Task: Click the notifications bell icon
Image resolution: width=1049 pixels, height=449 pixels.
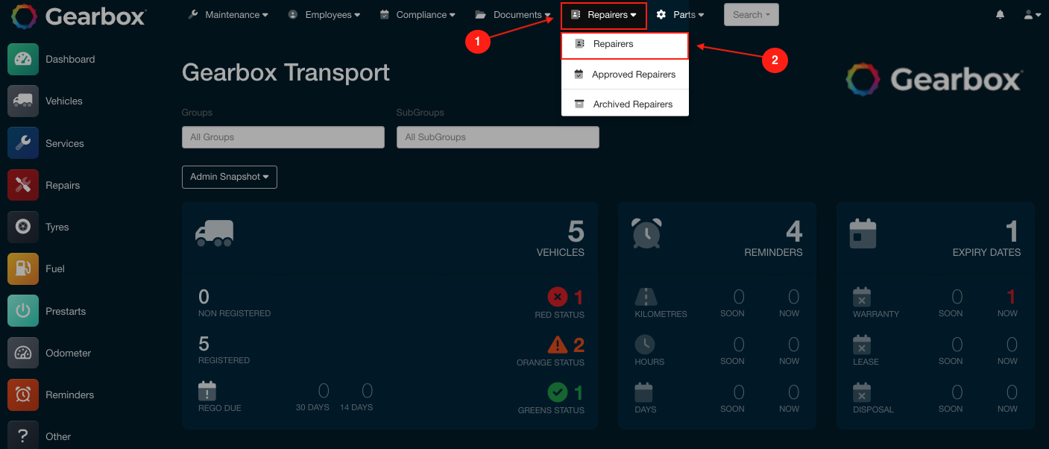Action: 1000,14
